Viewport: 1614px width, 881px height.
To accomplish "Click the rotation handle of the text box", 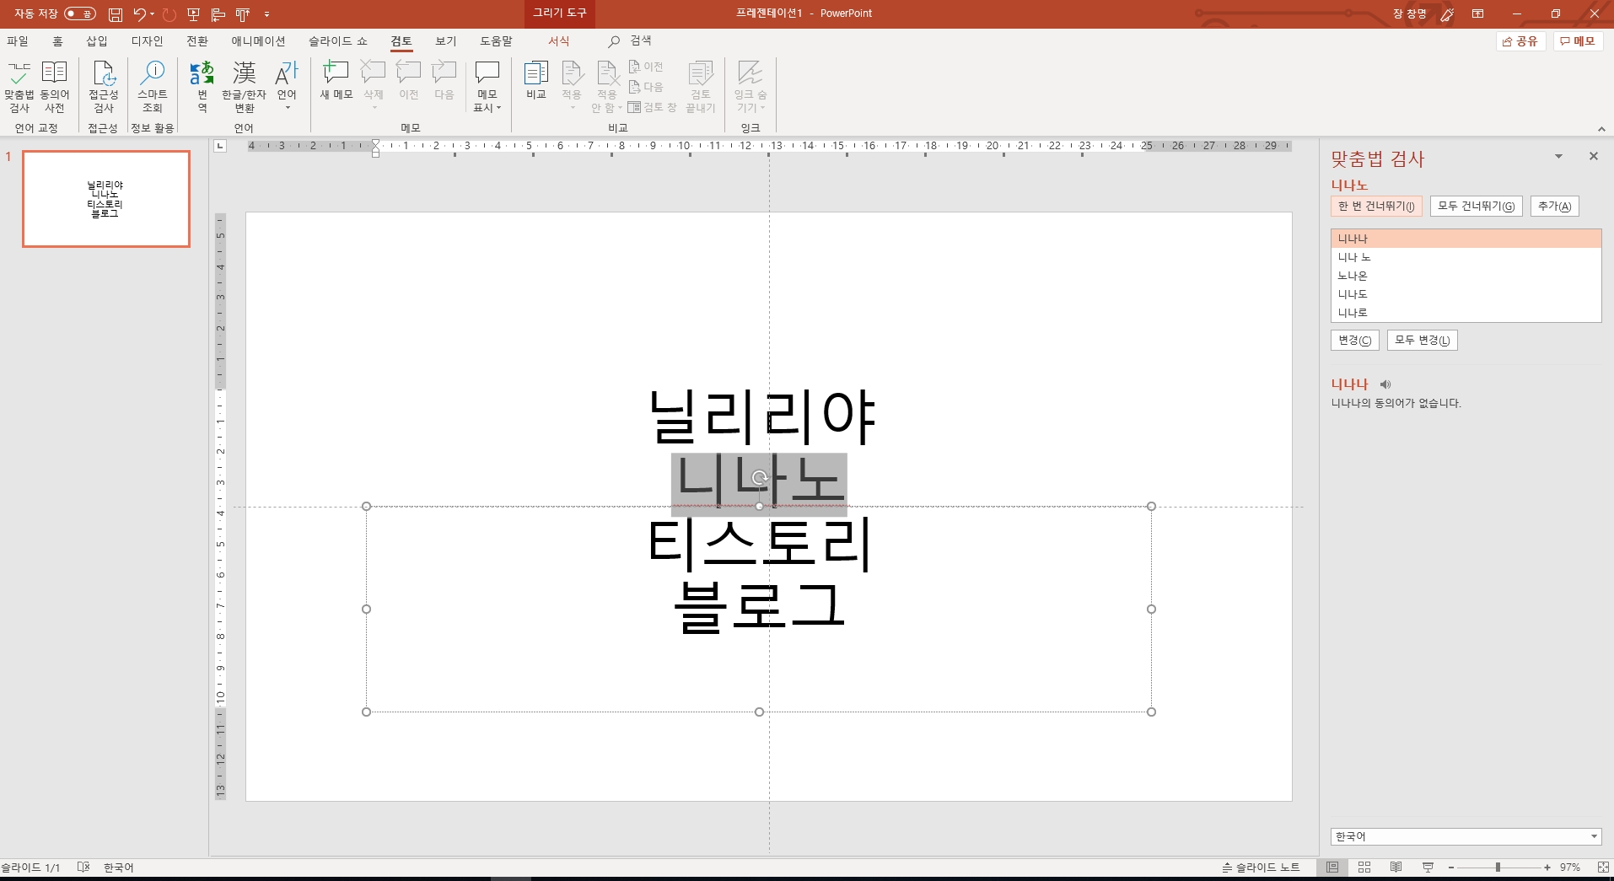I will click(x=759, y=478).
